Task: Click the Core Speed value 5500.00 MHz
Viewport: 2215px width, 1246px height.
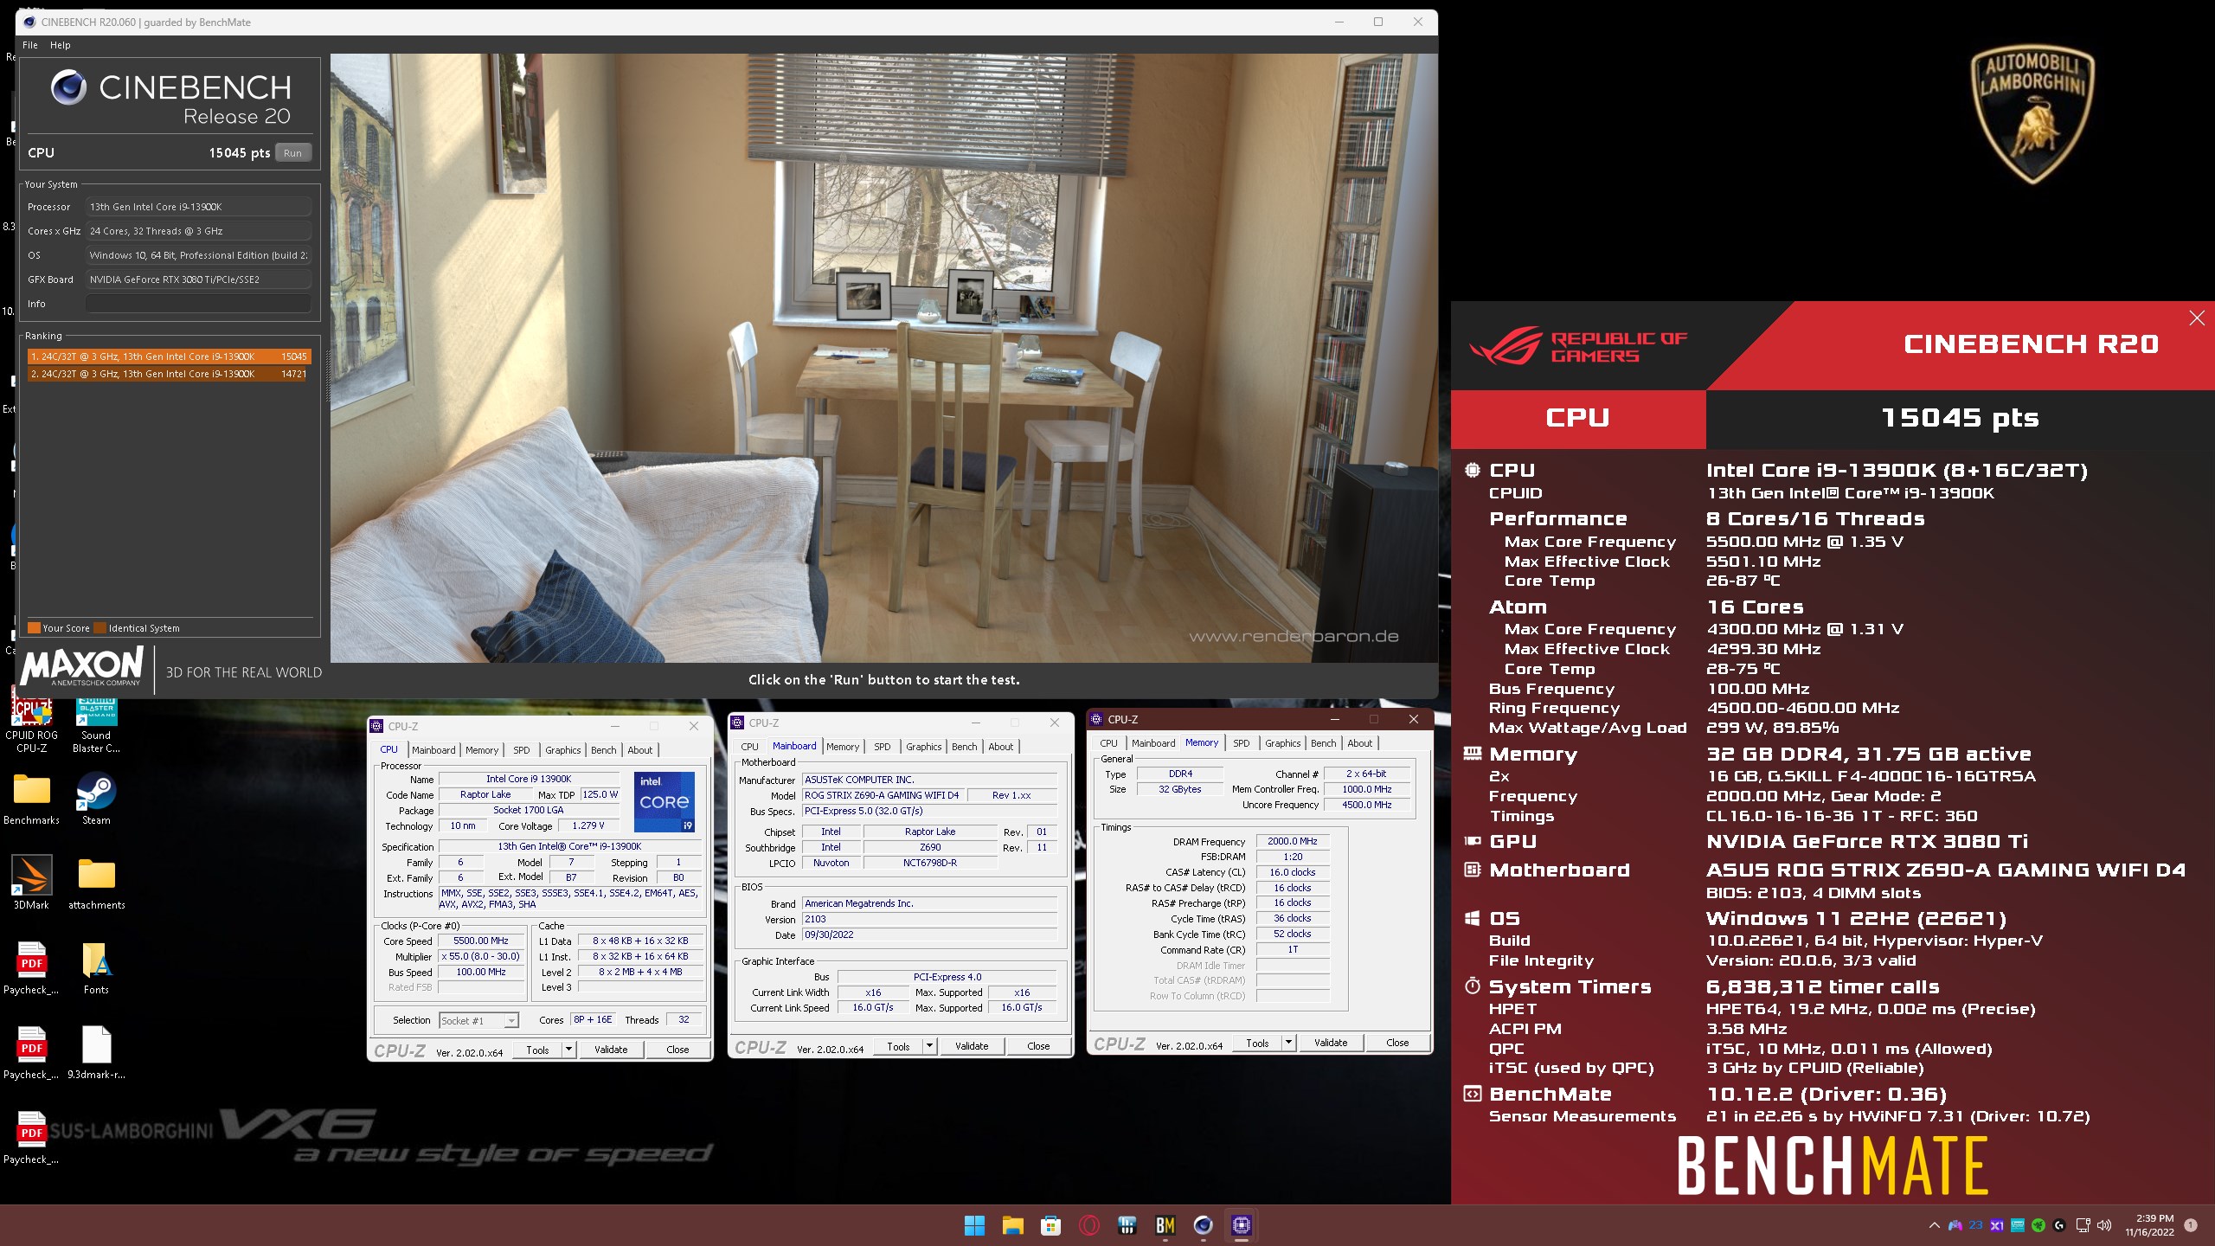Action: click(481, 941)
